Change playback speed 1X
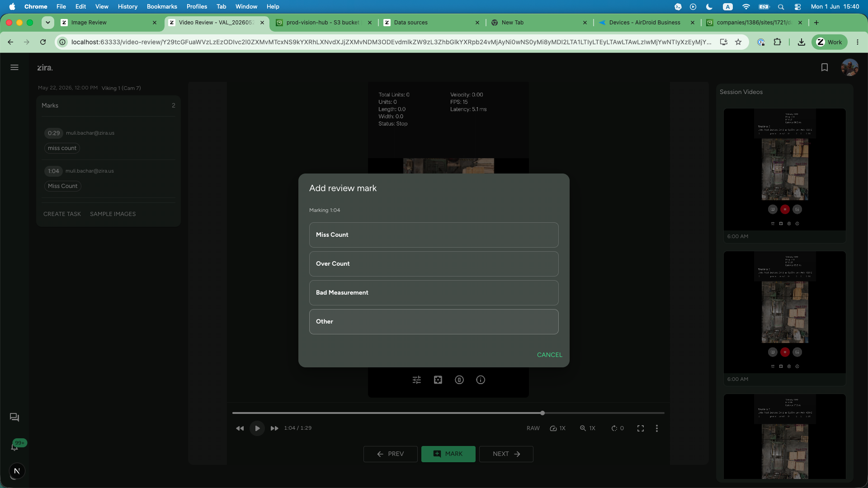Image resolution: width=868 pixels, height=488 pixels. click(x=557, y=428)
